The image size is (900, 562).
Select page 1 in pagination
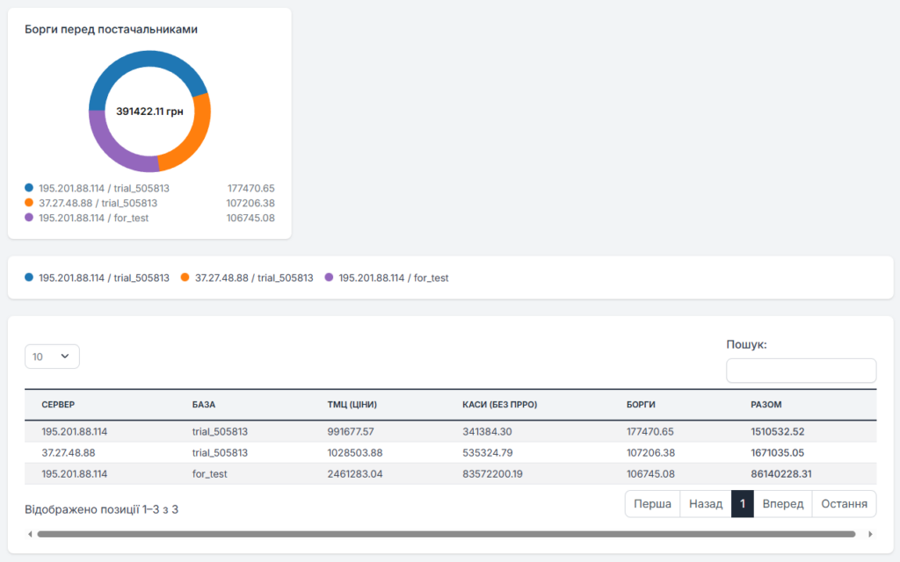743,504
